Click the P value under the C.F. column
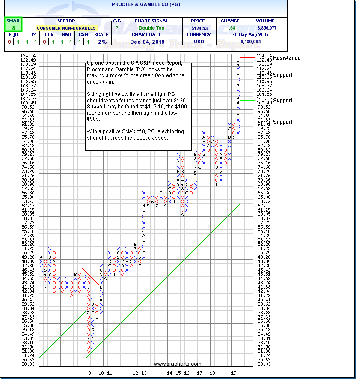Viewport: 356px width, 379px height. pyautogui.click(x=116, y=28)
